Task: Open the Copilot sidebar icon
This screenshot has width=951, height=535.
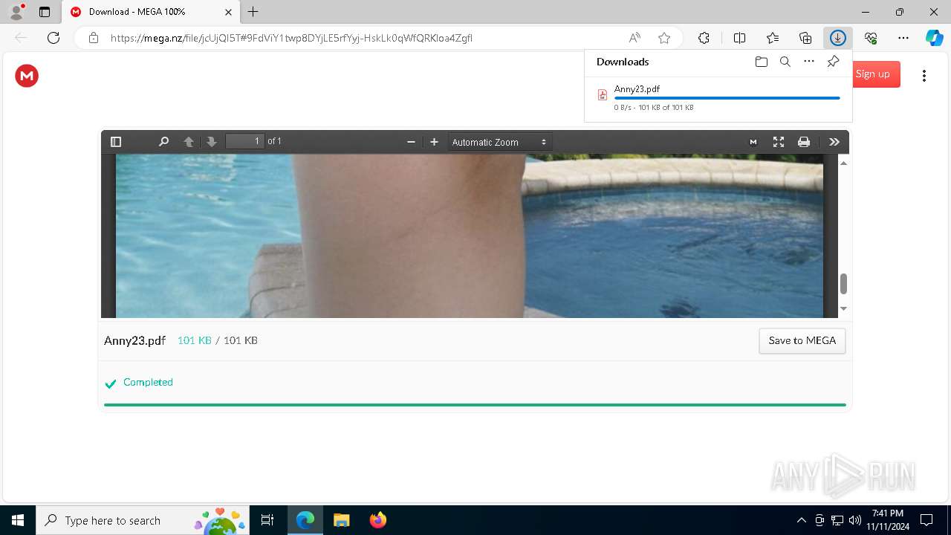Action: tap(934, 38)
